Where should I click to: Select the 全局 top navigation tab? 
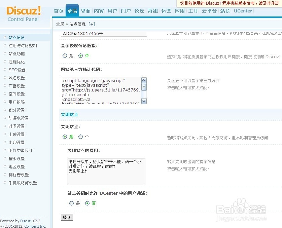coord(72,11)
